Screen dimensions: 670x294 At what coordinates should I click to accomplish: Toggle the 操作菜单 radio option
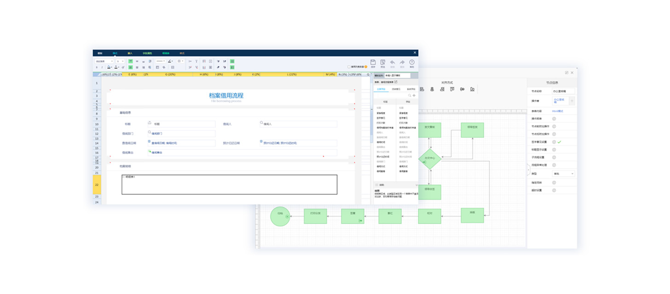coord(554,119)
